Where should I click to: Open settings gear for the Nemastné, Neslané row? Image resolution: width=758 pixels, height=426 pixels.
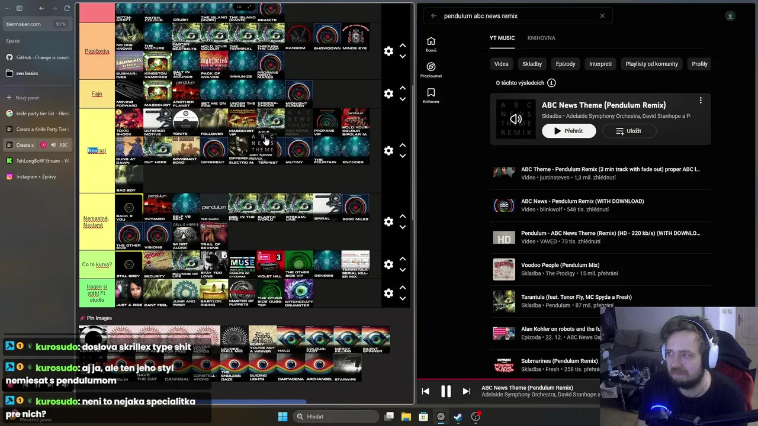(388, 221)
